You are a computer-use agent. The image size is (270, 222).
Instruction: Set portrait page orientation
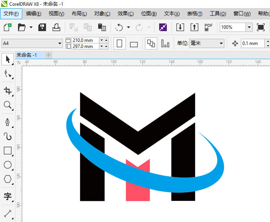point(120,43)
